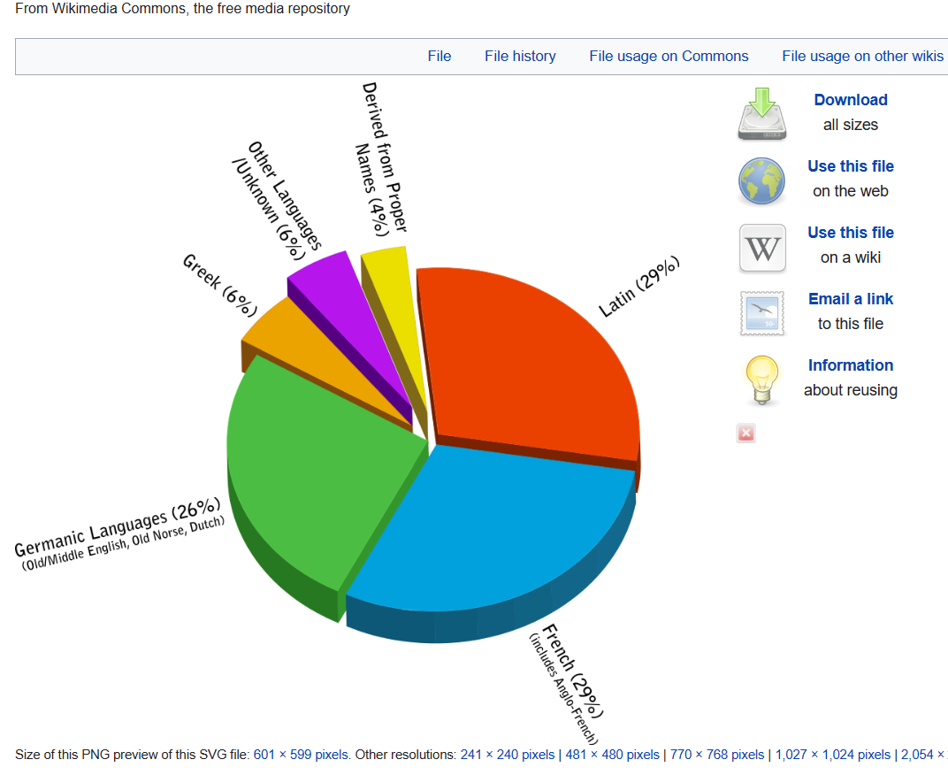948x775 pixels.
Task: Switch to the File history tab
Action: click(x=520, y=57)
